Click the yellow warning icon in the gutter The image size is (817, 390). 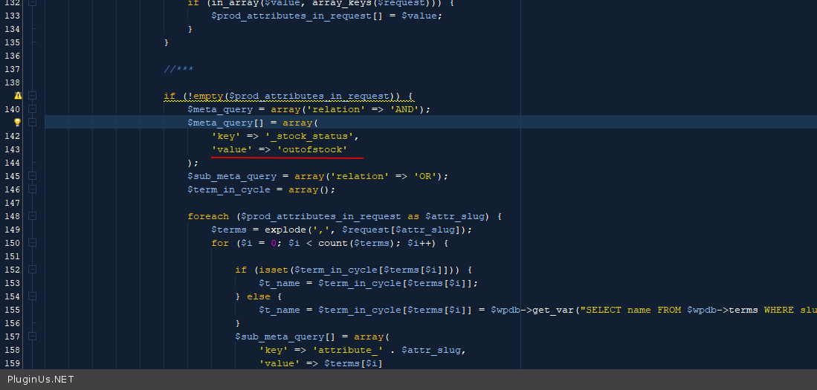(18, 96)
